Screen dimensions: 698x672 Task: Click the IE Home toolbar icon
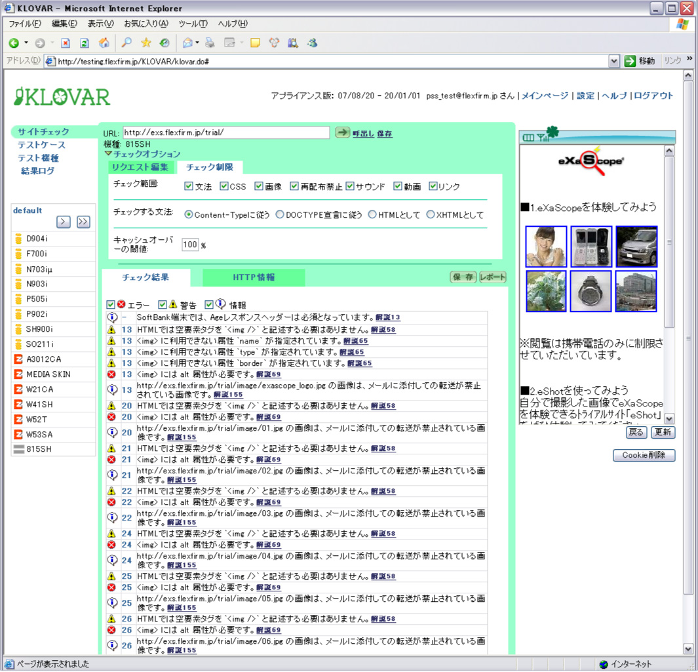pyautogui.click(x=104, y=43)
